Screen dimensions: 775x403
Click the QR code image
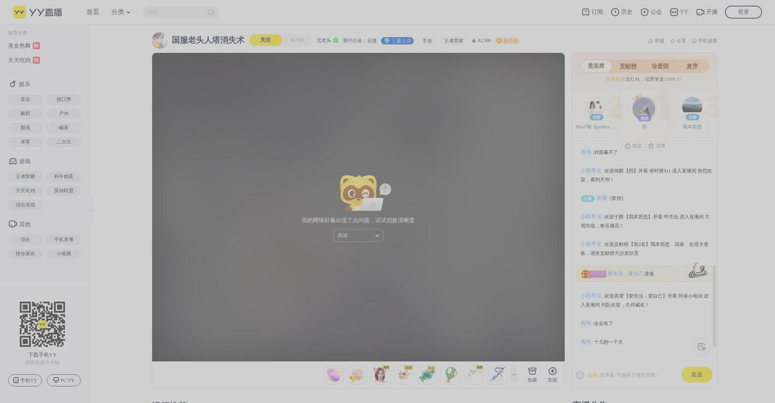point(42,324)
